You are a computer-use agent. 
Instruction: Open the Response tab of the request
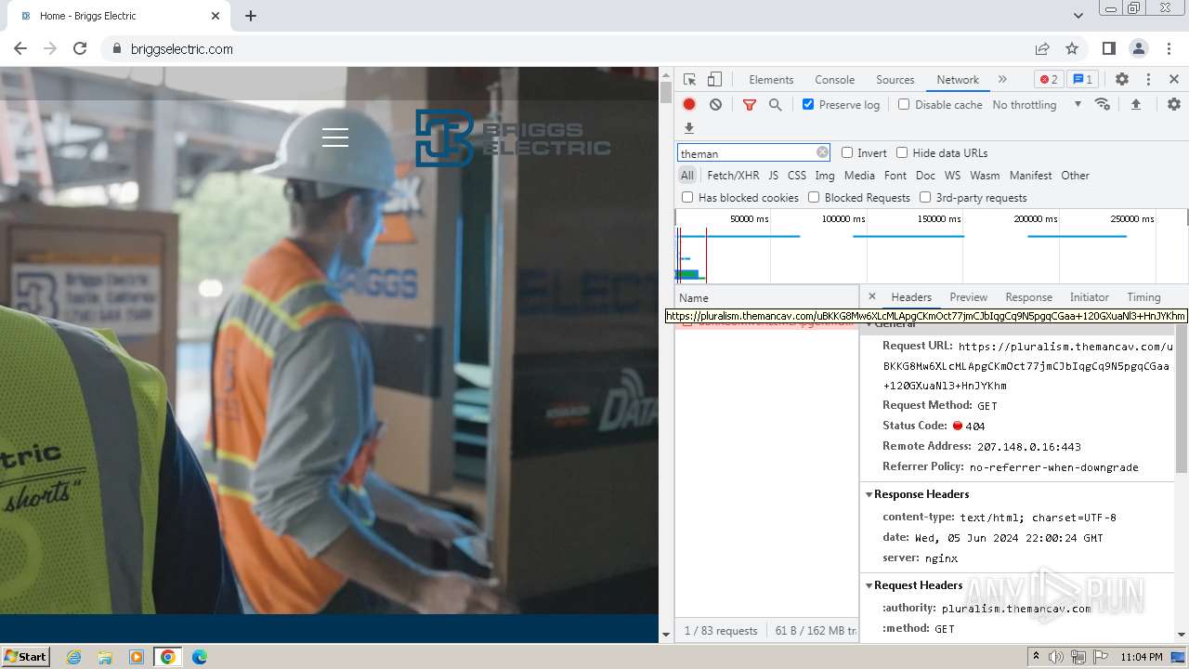point(1028,296)
